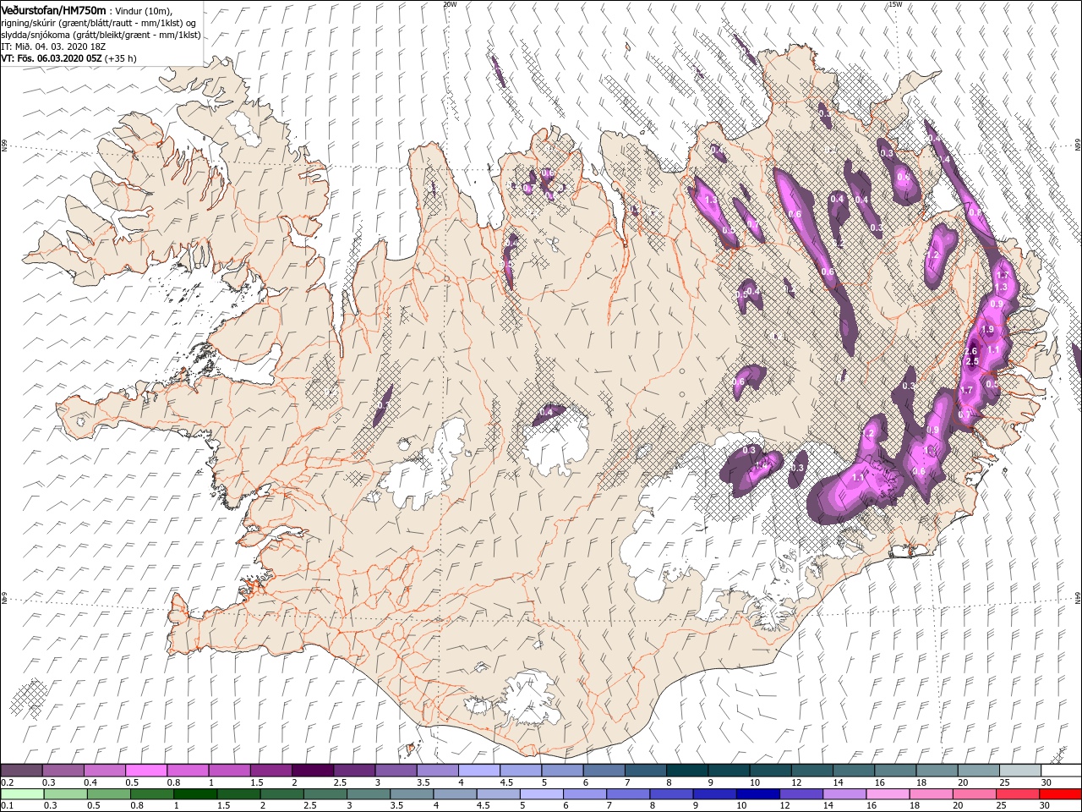
Task: Pick the pale pink 16 rain legend swatch
Action: click(886, 794)
